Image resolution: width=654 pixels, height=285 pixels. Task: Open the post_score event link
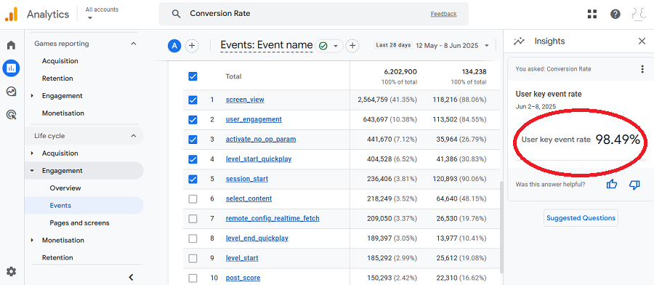tap(243, 278)
